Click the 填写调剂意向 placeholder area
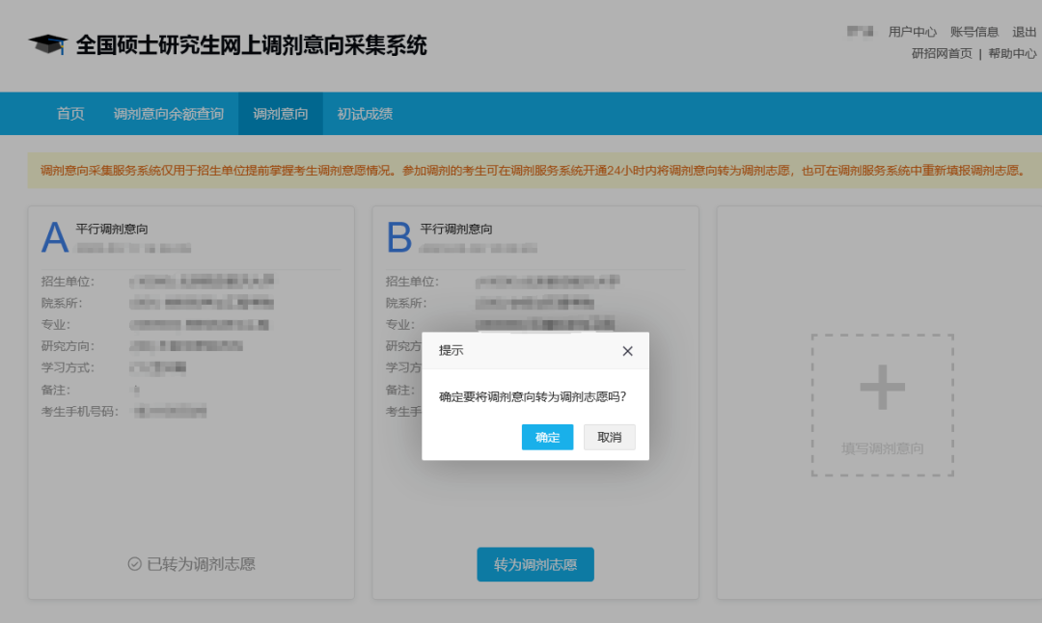 tap(881, 448)
